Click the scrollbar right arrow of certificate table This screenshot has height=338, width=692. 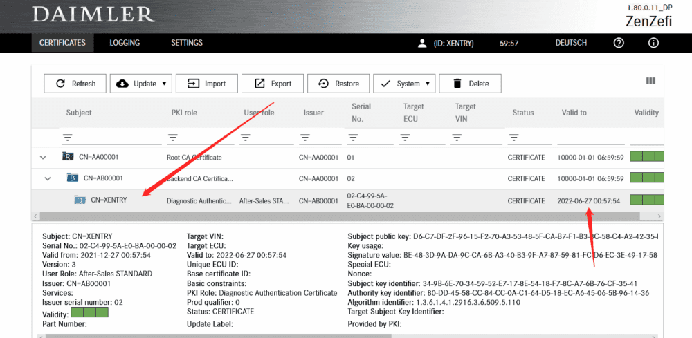(659, 216)
